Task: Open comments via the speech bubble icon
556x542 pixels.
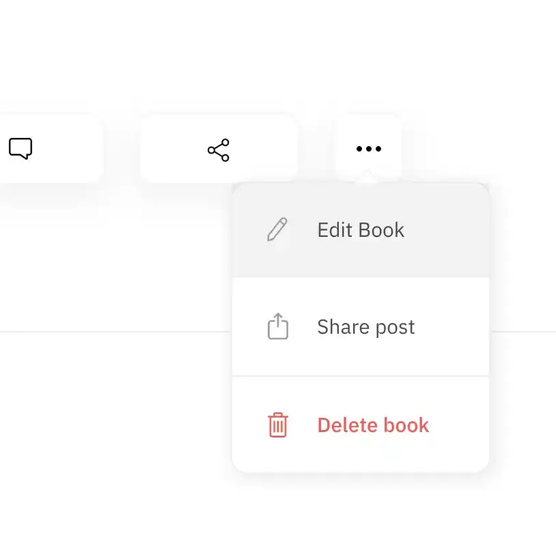Action: click(x=20, y=149)
